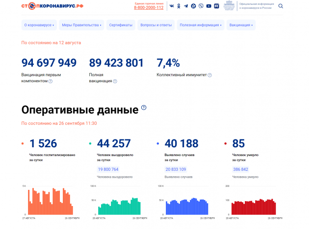Expand the Вакцинация menu

241,25
